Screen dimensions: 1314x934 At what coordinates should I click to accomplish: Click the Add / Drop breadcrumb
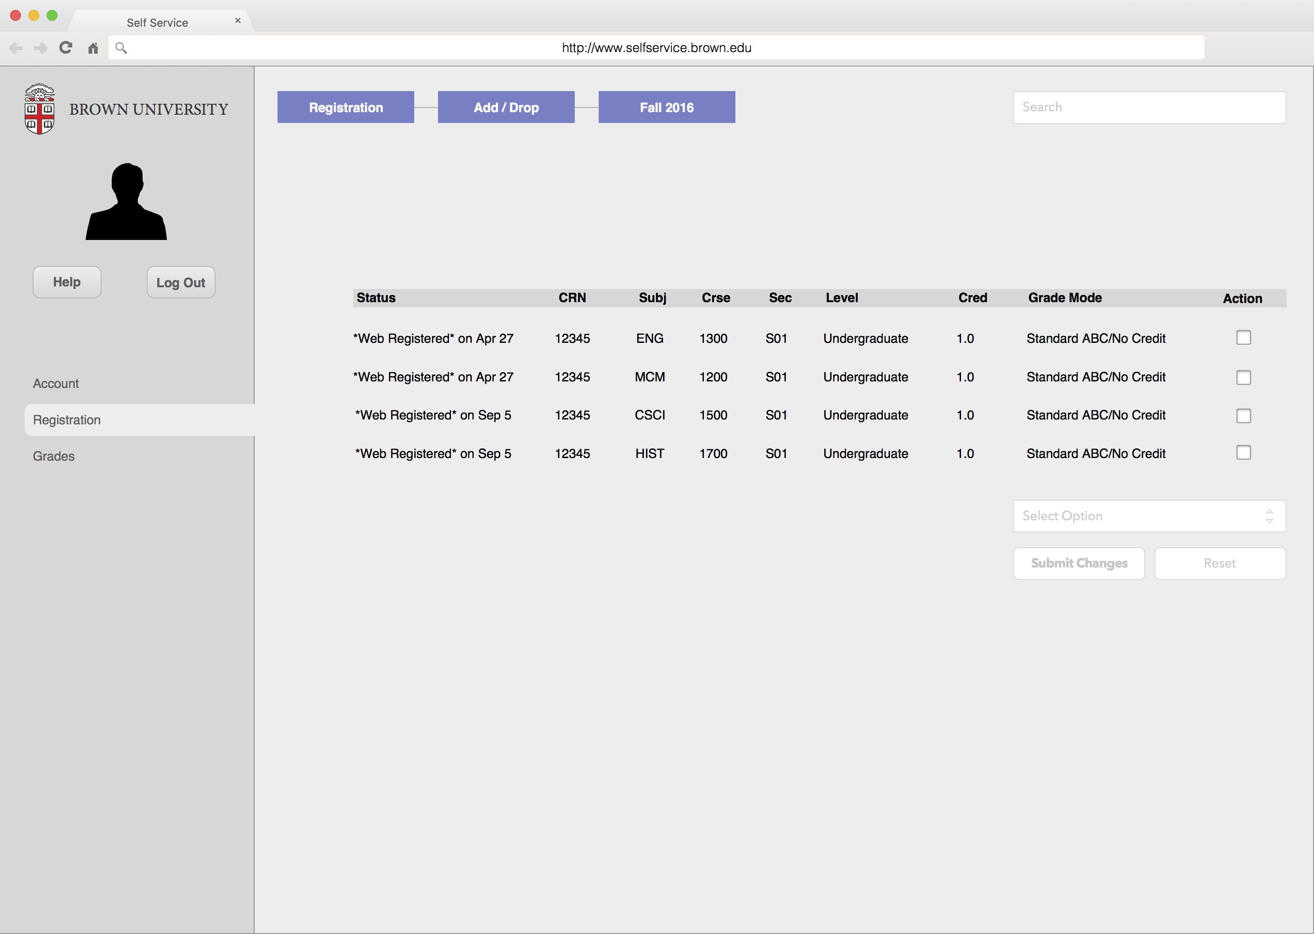click(506, 107)
